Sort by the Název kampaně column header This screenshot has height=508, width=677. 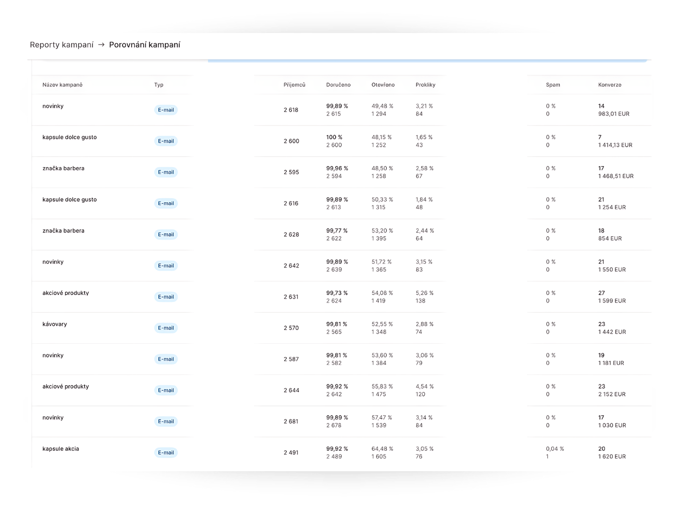pos(62,85)
